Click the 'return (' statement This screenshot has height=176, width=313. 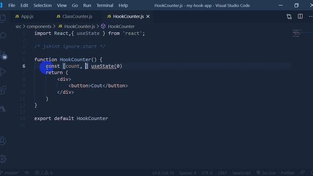coord(57,73)
